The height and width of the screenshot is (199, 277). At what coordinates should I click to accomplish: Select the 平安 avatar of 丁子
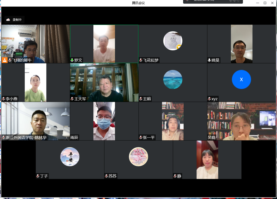70,157
